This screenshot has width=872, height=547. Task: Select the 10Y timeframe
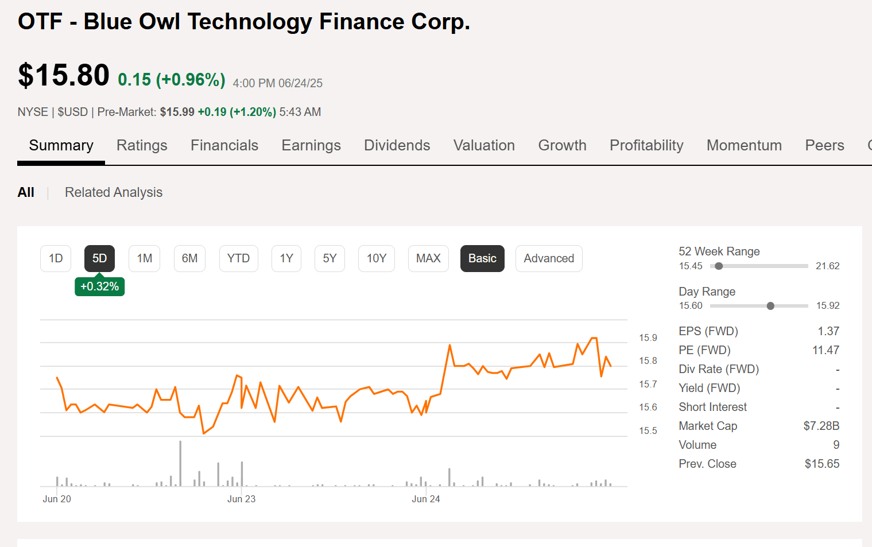click(376, 258)
